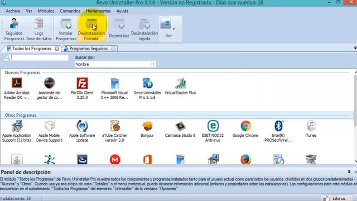Screen dimensions: 357x201
Task: Close the Todos los Programas tab
Action: [x=57, y=49]
